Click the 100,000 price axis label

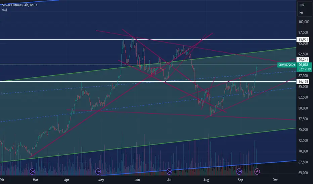point(304,22)
